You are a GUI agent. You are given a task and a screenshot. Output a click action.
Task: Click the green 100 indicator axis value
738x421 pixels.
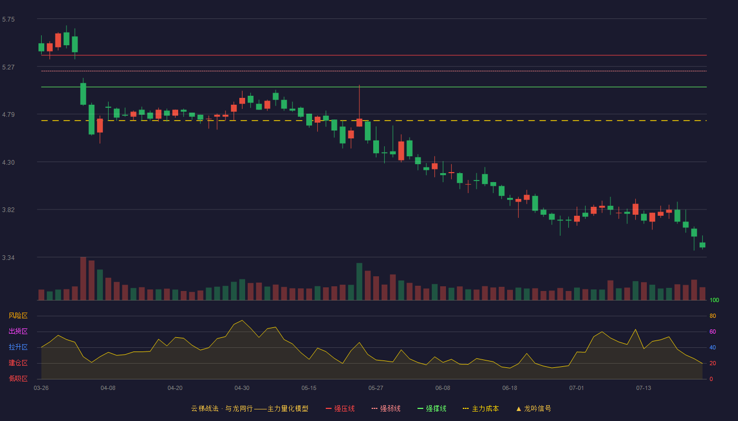[x=714, y=300]
